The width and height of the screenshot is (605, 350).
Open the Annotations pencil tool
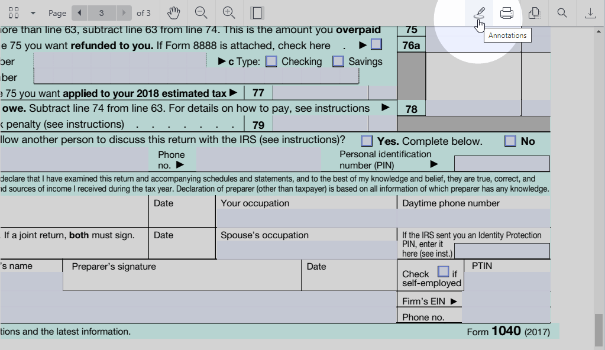point(480,12)
